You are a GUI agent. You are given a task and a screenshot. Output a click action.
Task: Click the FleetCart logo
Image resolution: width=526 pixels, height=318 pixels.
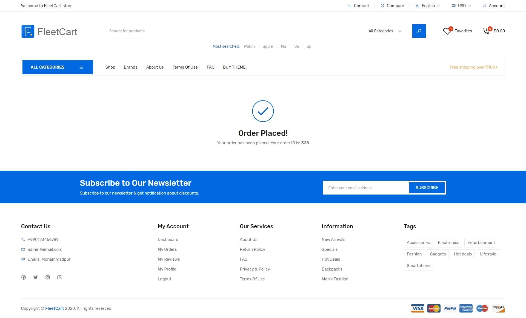pyautogui.click(x=49, y=31)
